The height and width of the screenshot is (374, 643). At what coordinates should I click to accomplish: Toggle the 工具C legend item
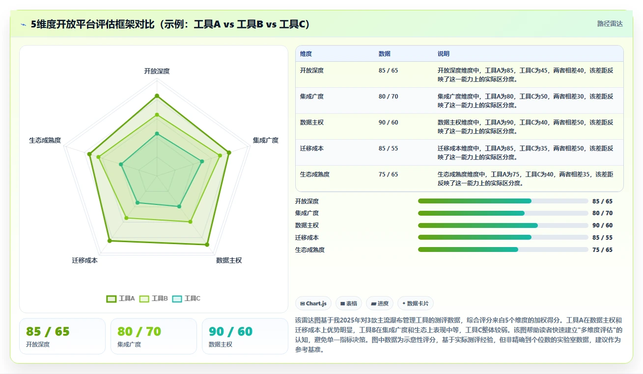click(186, 298)
